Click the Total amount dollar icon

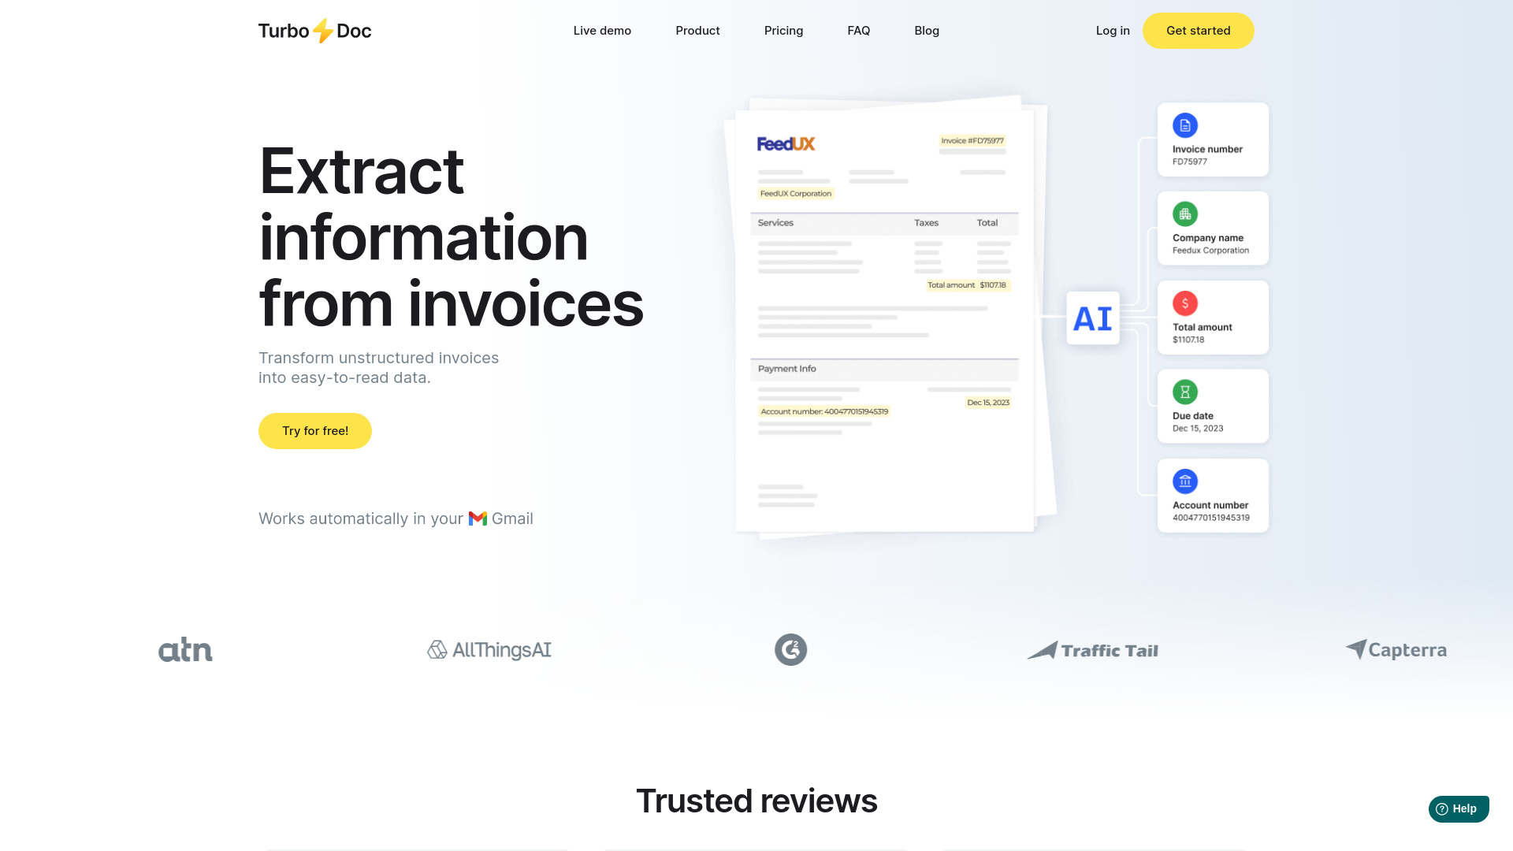1184,303
